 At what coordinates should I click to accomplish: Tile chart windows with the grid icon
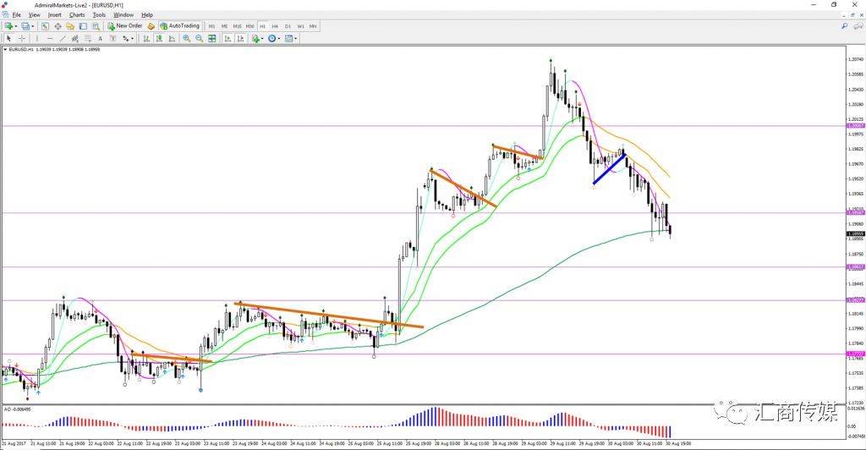[212, 39]
